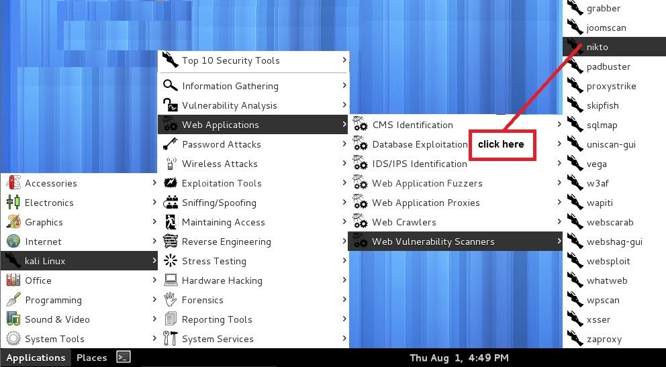The height and width of the screenshot is (367, 666).
Task: Click the Reporting Tools document icon
Action: tap(171, 319)
